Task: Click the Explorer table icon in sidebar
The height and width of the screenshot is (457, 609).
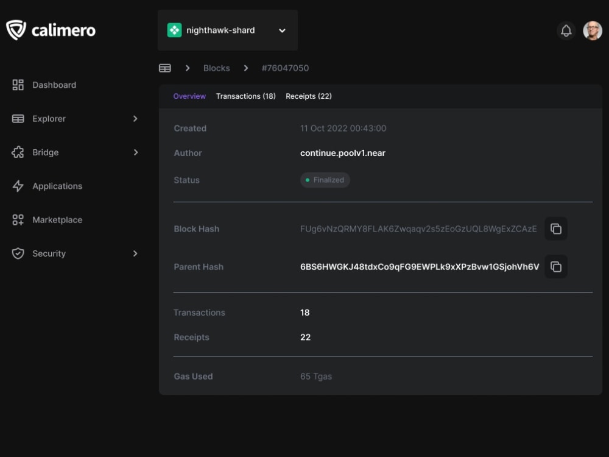Action: (18, 119)
